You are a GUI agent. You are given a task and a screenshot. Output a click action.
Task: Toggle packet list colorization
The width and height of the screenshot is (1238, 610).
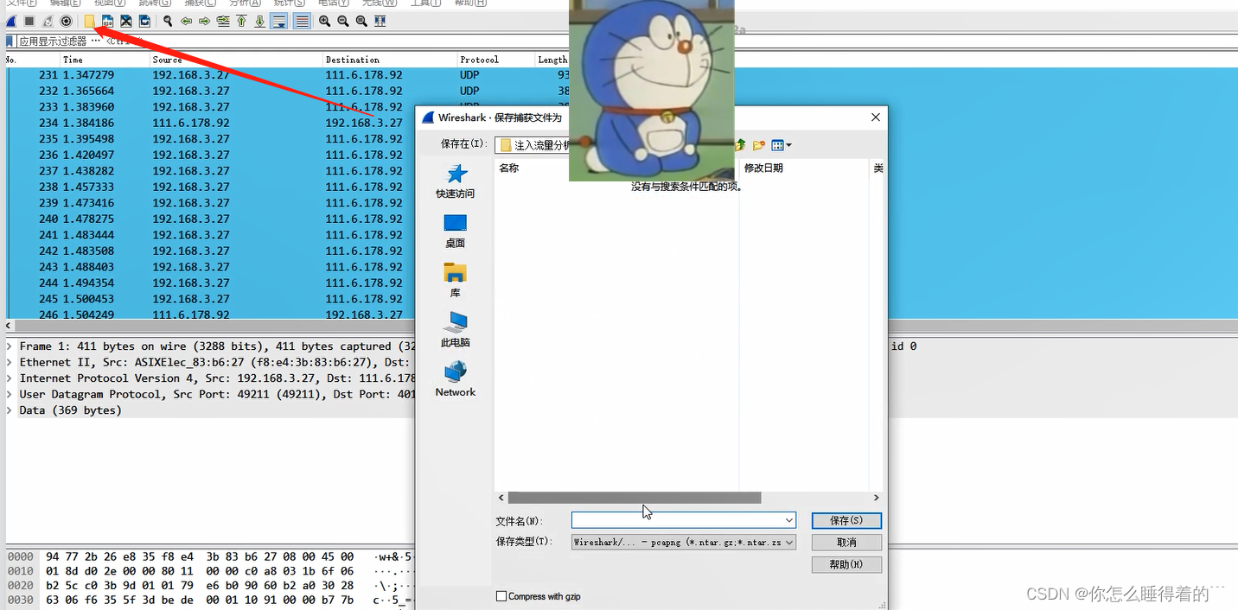pyautogui.click(x=302, y=21)
